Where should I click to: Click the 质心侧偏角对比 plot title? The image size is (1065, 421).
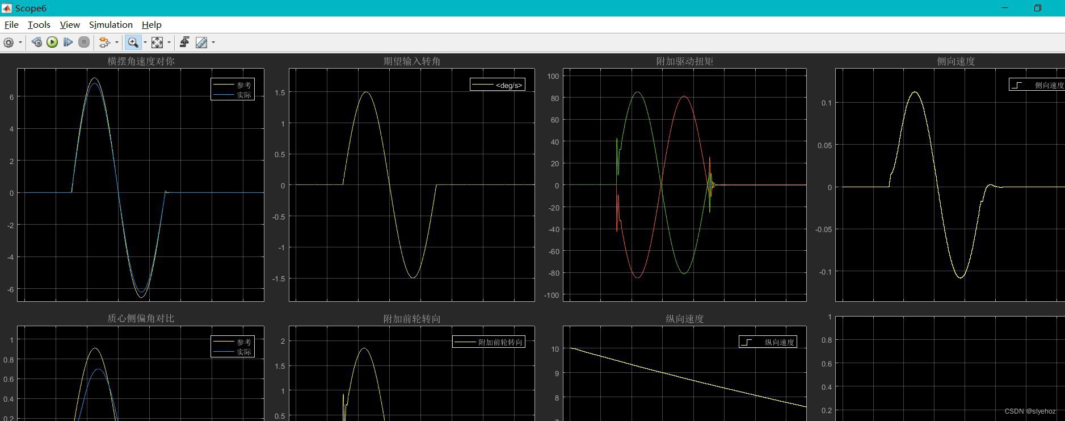tap(141, 318)
